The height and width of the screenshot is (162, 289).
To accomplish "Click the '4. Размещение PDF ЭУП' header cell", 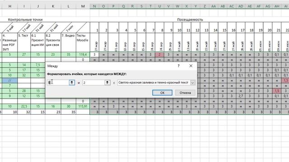I will [x=10, y=42].
